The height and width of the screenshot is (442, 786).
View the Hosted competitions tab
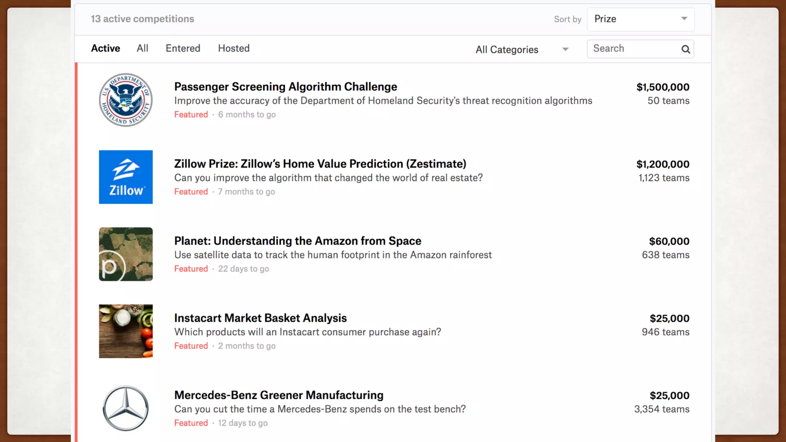pyautogui.click(x=234, y=48)
